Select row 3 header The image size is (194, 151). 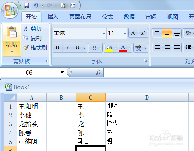tap(10, 124)
